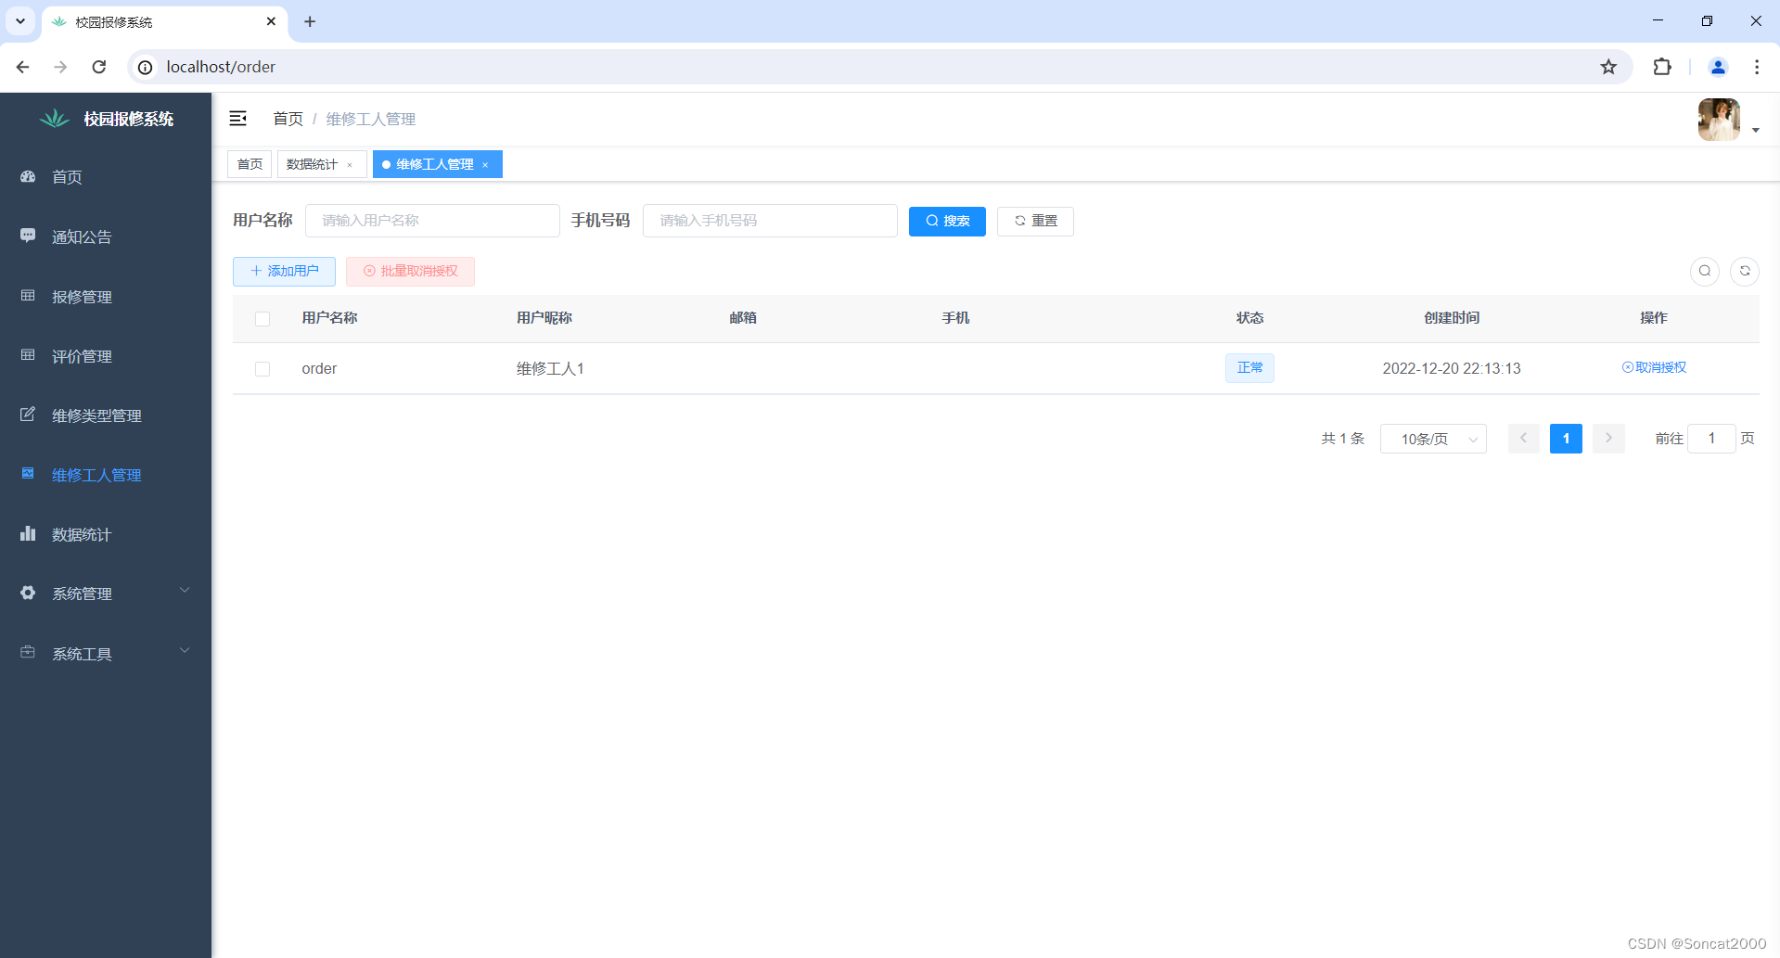The height and width of the screenshot is (958, 1780).
Task: Click the gear icon next to 系统管理
Action: point(28,593)
